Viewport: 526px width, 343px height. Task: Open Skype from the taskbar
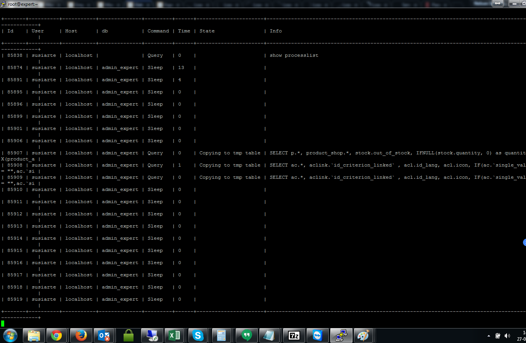(x=198, y=336)
